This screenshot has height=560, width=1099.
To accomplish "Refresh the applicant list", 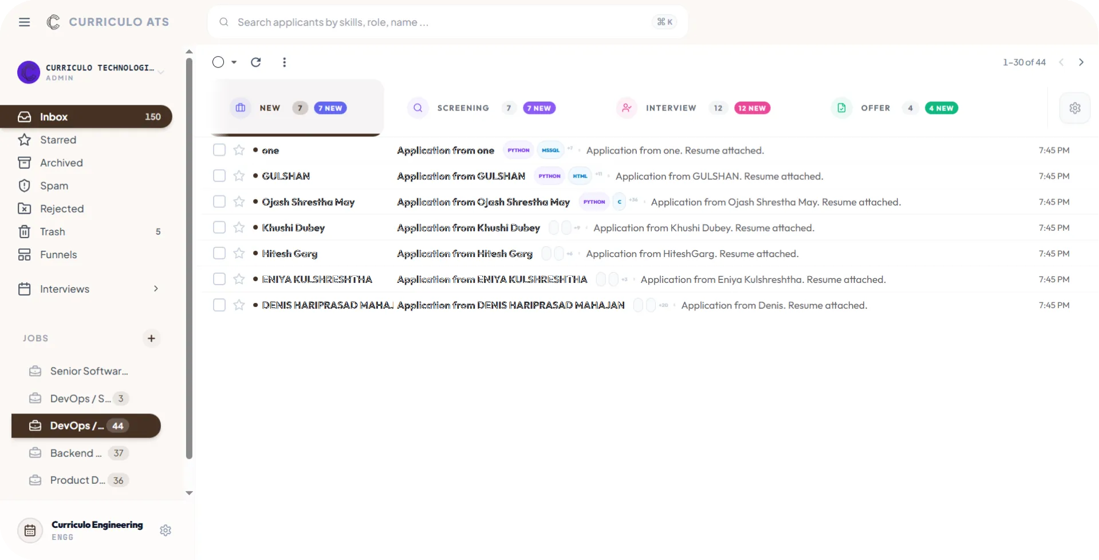I will tap(256, 62).
